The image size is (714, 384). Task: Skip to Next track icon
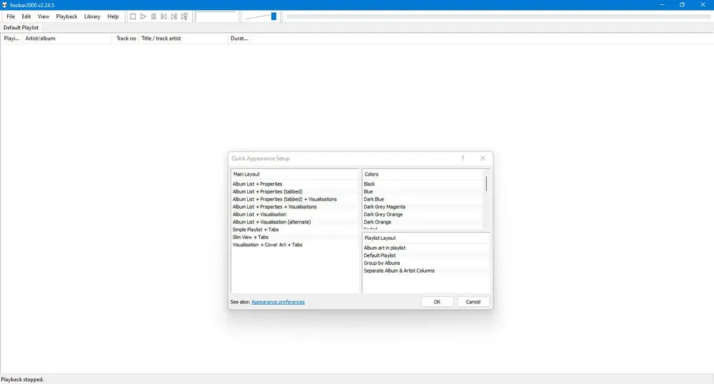[174, 16]
